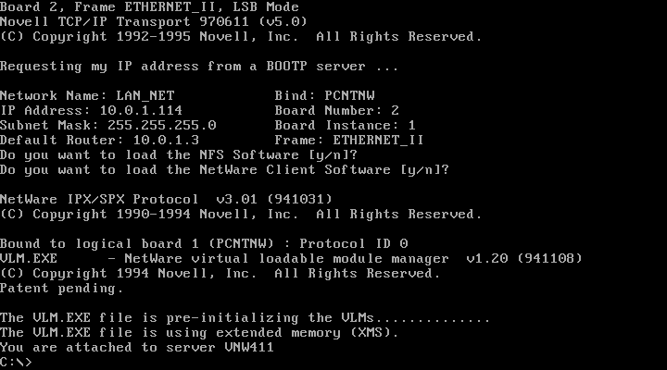Click the Bind: PCNTNW text
This screenshot has height=370, width=667.
click(324, 95)
